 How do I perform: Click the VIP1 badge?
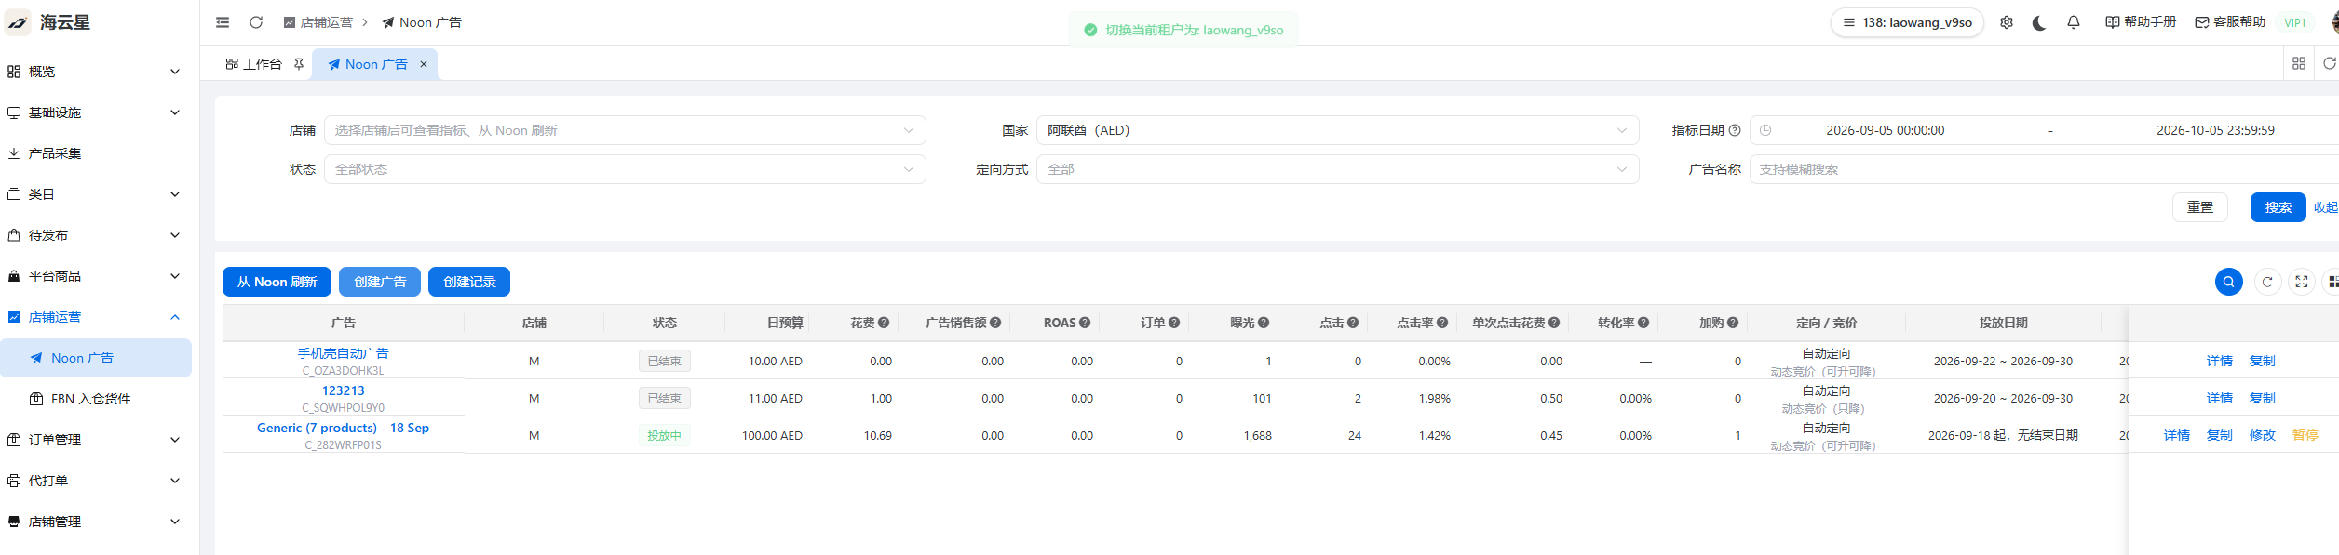click(2295, 22)
